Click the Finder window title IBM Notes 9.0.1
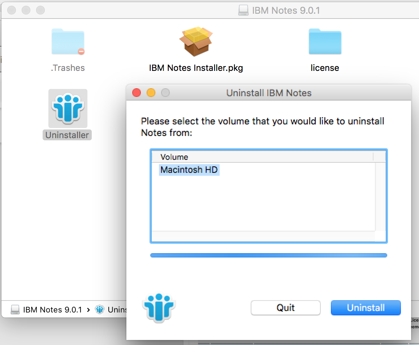Viewport: 419px width, 345px height. coord(286,10)
